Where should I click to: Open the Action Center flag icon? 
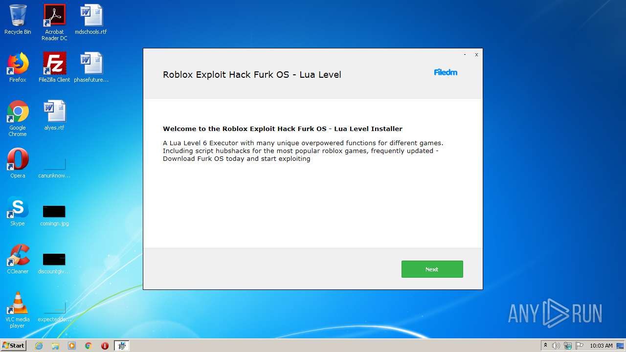pyautogui.click(x=580, y=346)
